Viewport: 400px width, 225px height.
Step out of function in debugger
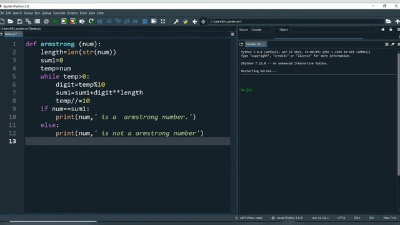(x=127, y=21)
